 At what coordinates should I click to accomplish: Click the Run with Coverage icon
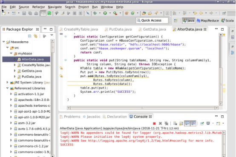coord(115,13)
